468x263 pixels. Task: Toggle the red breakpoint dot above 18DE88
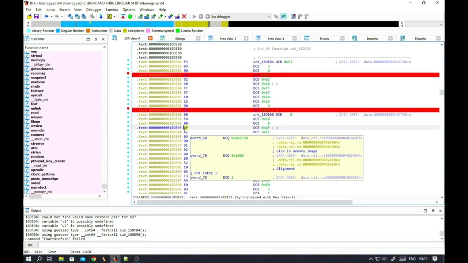coord(128,73)
